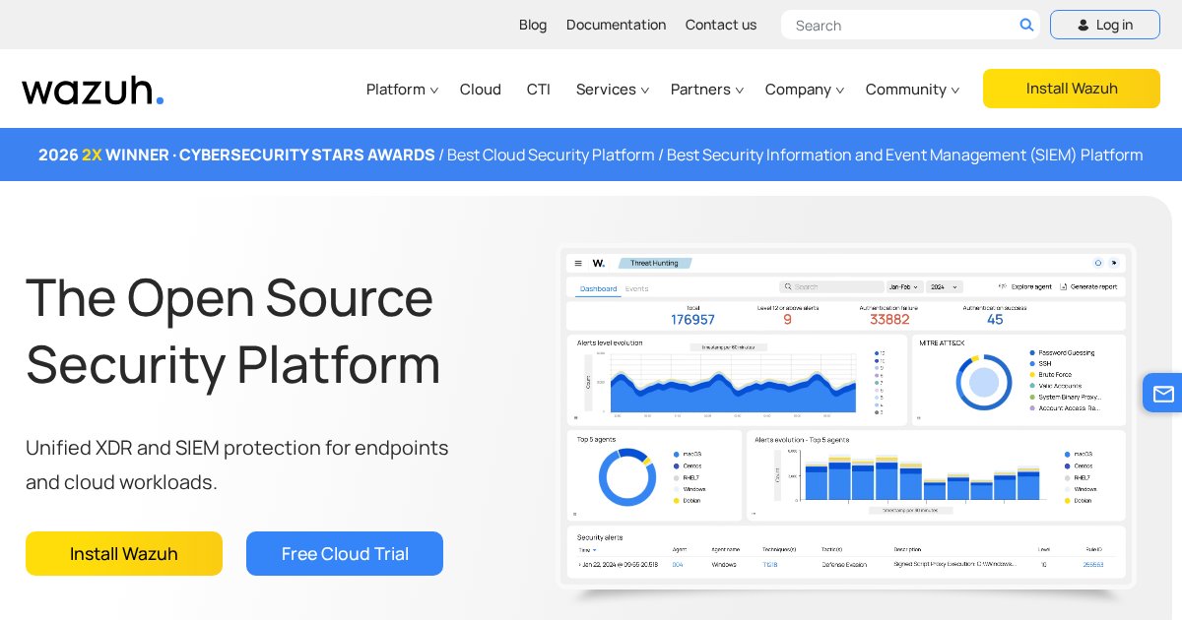Click the Brute Force legend swatch
The width and height of the screenshot is (1182, 620).
click(1031, 375)
